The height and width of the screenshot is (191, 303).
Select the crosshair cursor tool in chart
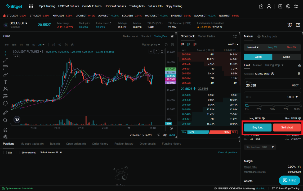5,53
